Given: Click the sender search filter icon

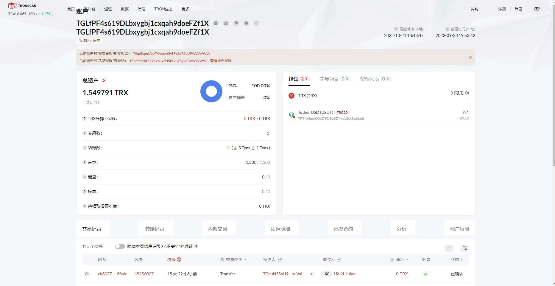Looking at the screenshot, I should pos(280,260).
